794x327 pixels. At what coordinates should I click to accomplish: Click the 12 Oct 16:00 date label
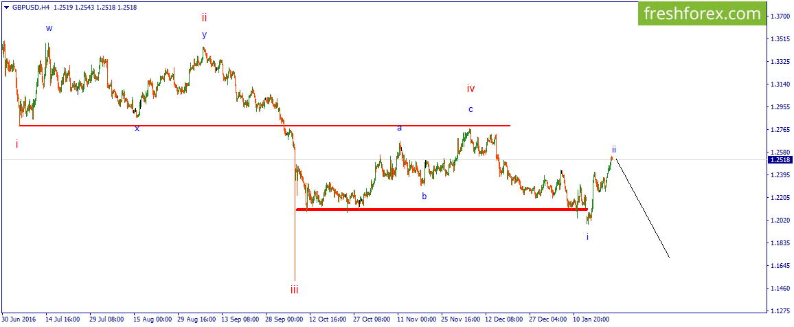coord(328,320)
